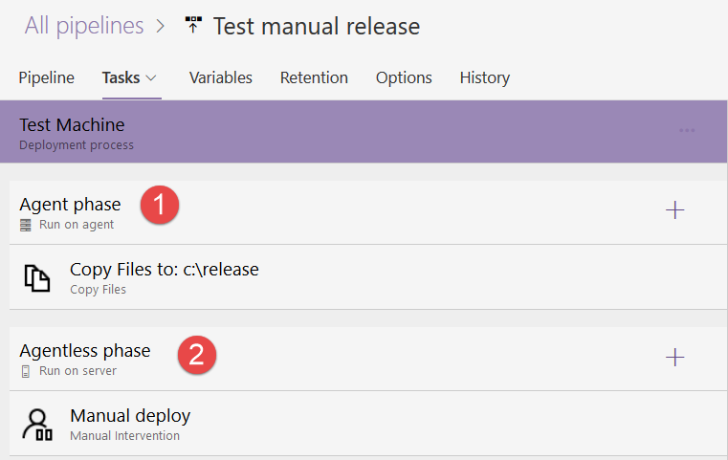Select the Test Machine deployment process header

point(364,131)
